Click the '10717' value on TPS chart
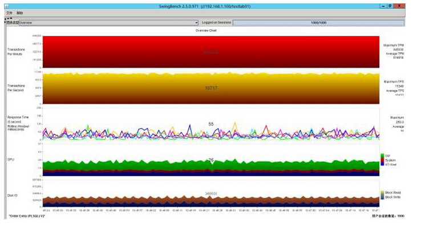 [211, 88]
